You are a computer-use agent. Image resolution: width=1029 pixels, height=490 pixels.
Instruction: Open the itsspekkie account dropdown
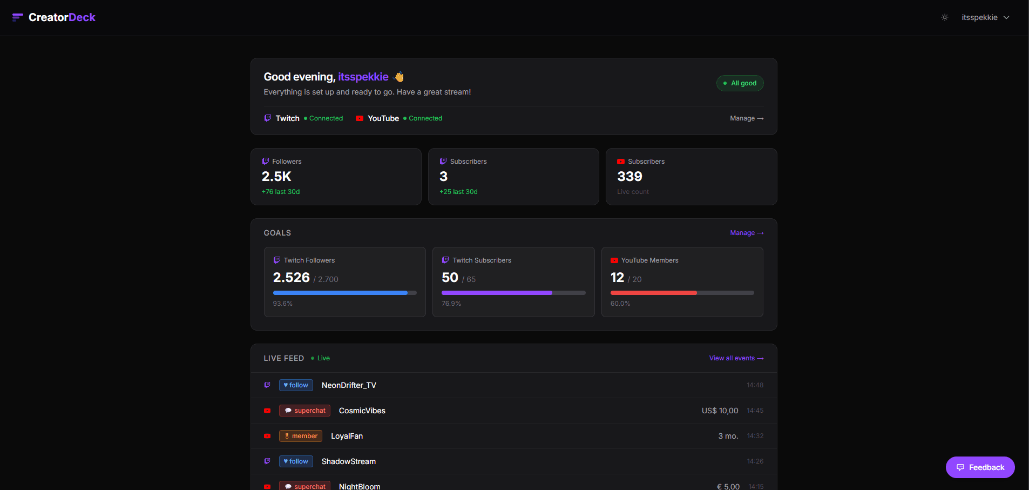(x=985, y=17)
